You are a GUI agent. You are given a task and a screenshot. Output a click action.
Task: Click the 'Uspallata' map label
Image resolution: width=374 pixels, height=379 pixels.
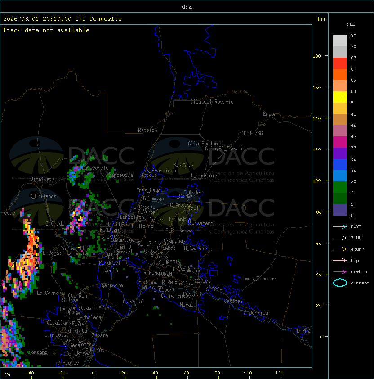[x=42, y=179]
